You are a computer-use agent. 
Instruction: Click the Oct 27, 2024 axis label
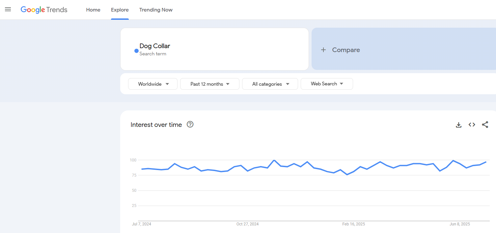pyautogui.click(x=247, y=224)
